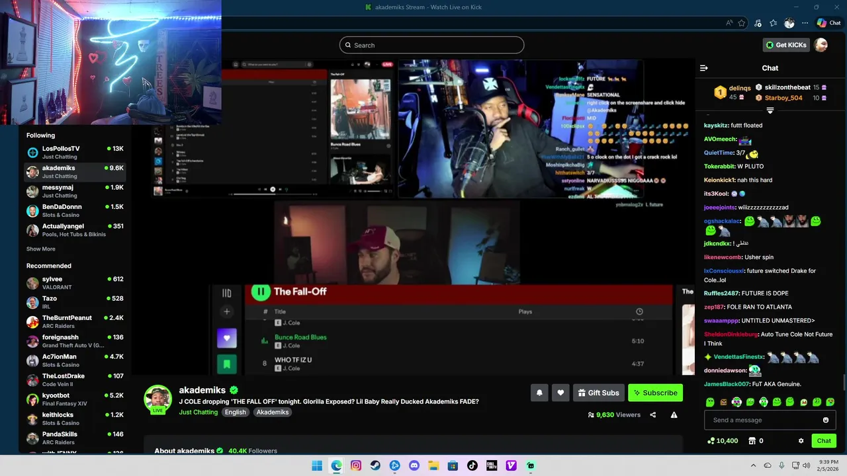Open Actuallyangel in Following list
Screen dimensions: 847x476
click(75, 230)
